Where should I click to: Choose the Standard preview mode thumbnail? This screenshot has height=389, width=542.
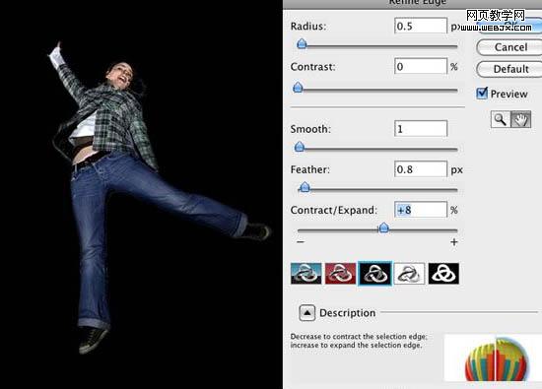click(305, 273)
